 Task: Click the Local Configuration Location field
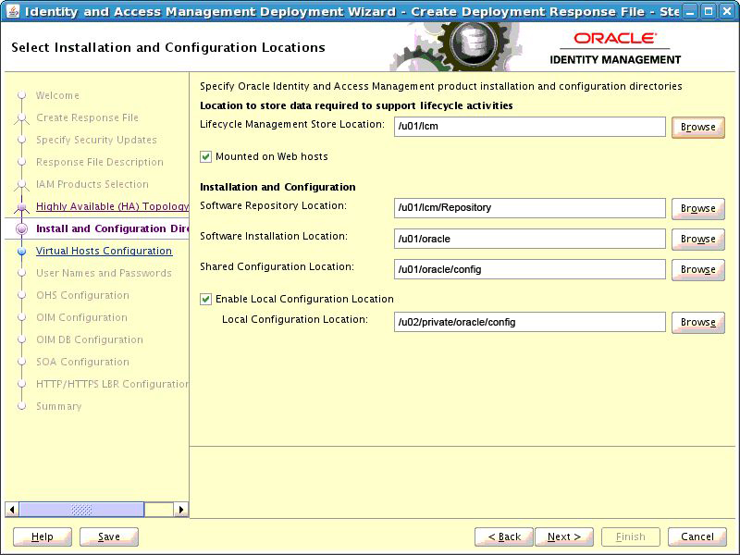[529, 322]
